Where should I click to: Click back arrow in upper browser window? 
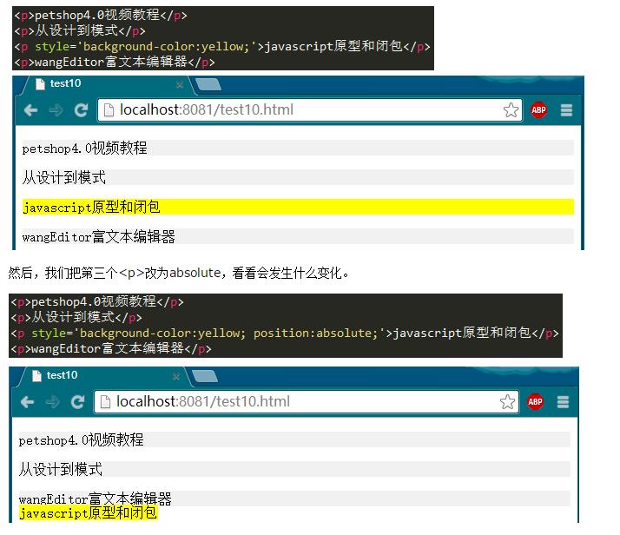pos(31,110)
